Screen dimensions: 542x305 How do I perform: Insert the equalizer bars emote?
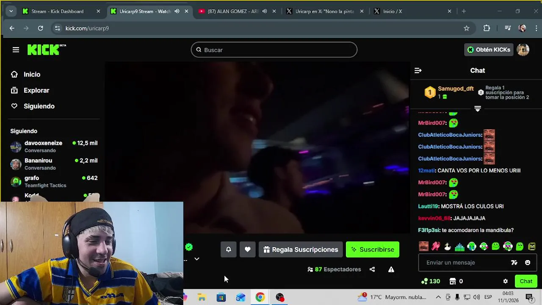[459, 246]
